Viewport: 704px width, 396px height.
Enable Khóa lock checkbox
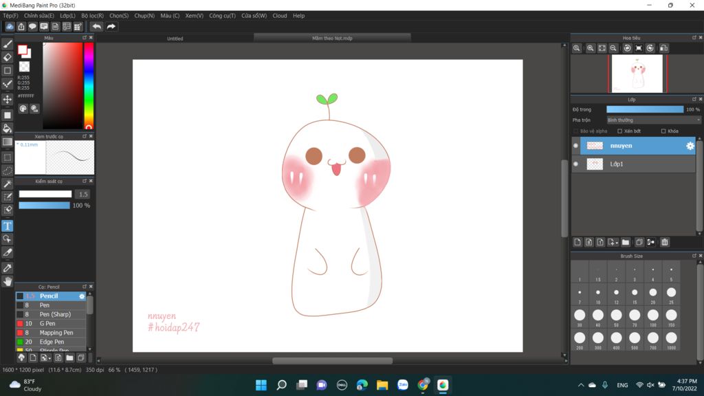click(663, 131)
